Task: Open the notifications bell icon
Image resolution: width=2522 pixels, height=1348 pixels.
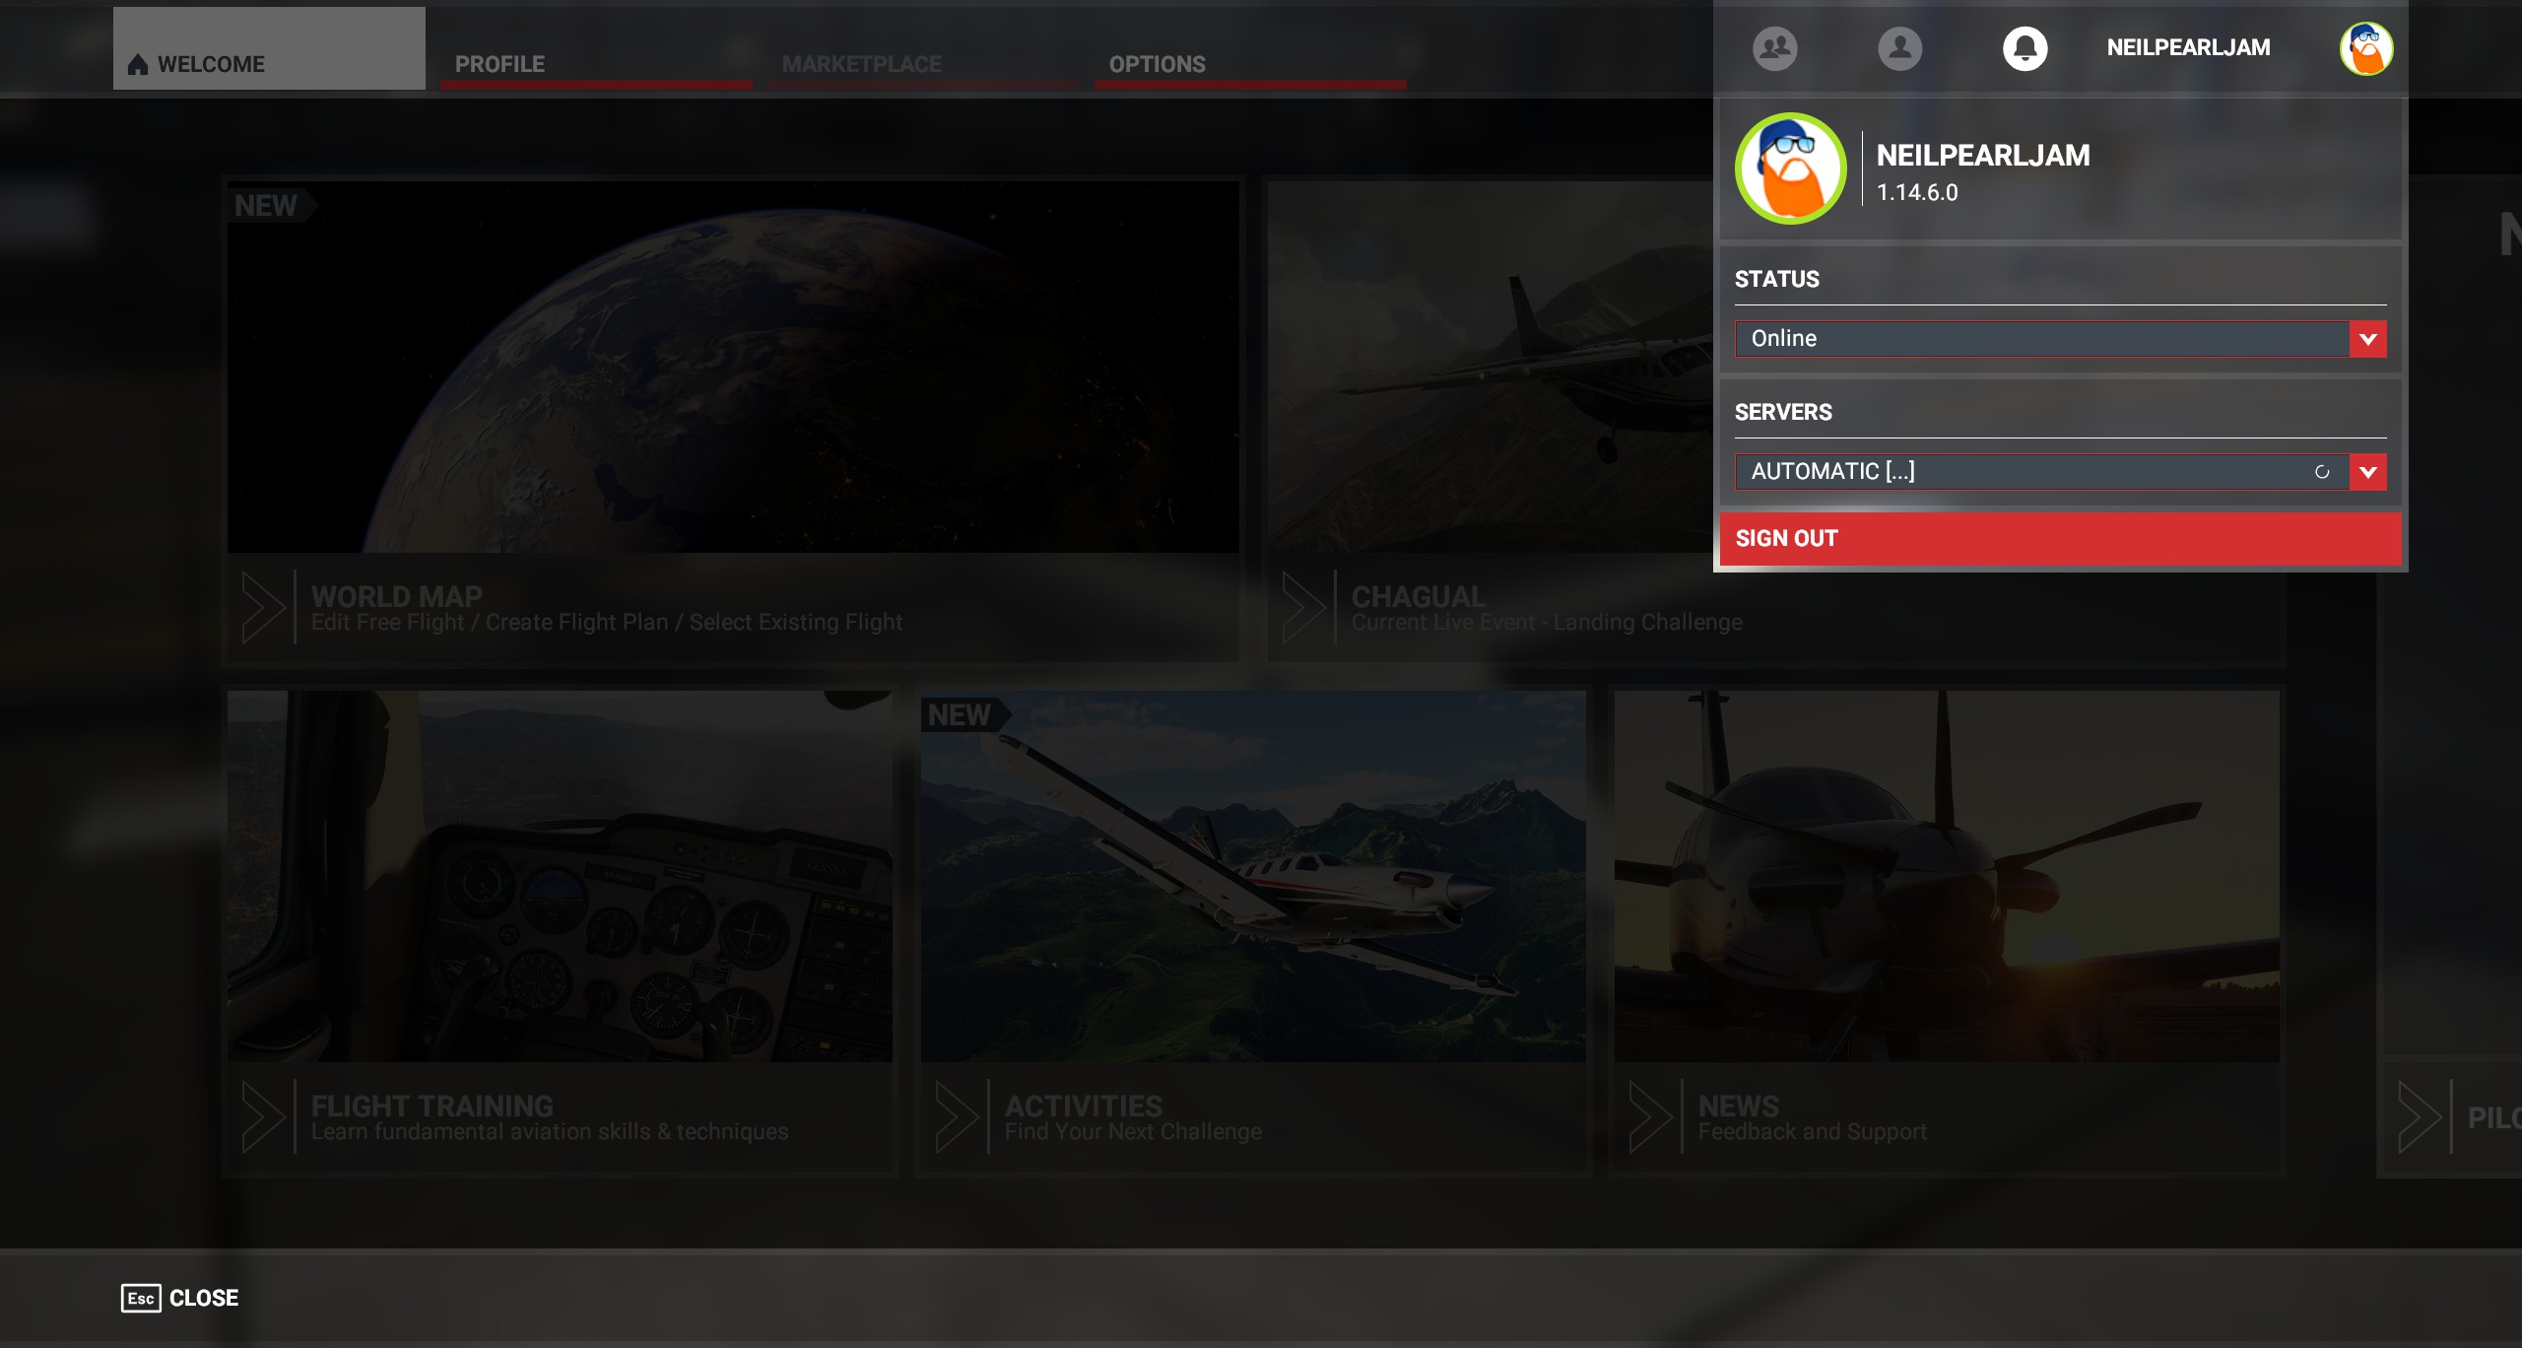Action: pos(2024,48)
